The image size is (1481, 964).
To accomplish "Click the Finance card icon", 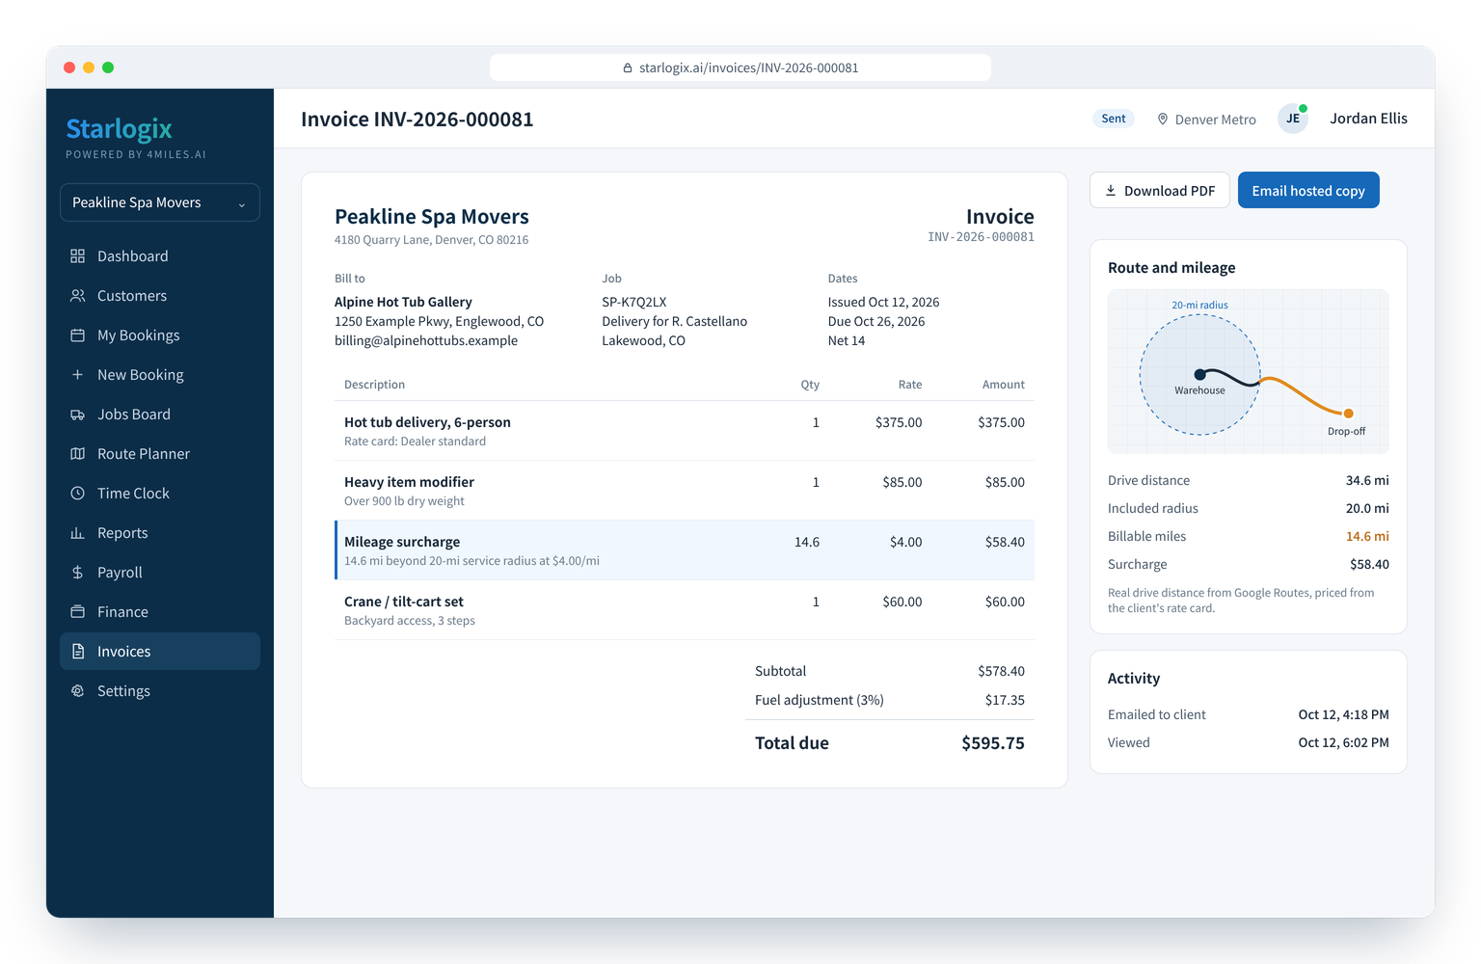I will pos(78,612).
